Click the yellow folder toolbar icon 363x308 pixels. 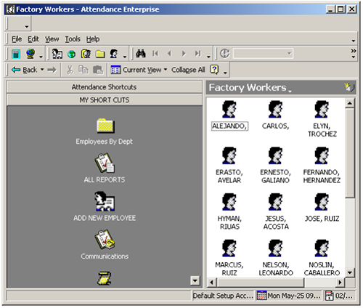tap(100, 54)
